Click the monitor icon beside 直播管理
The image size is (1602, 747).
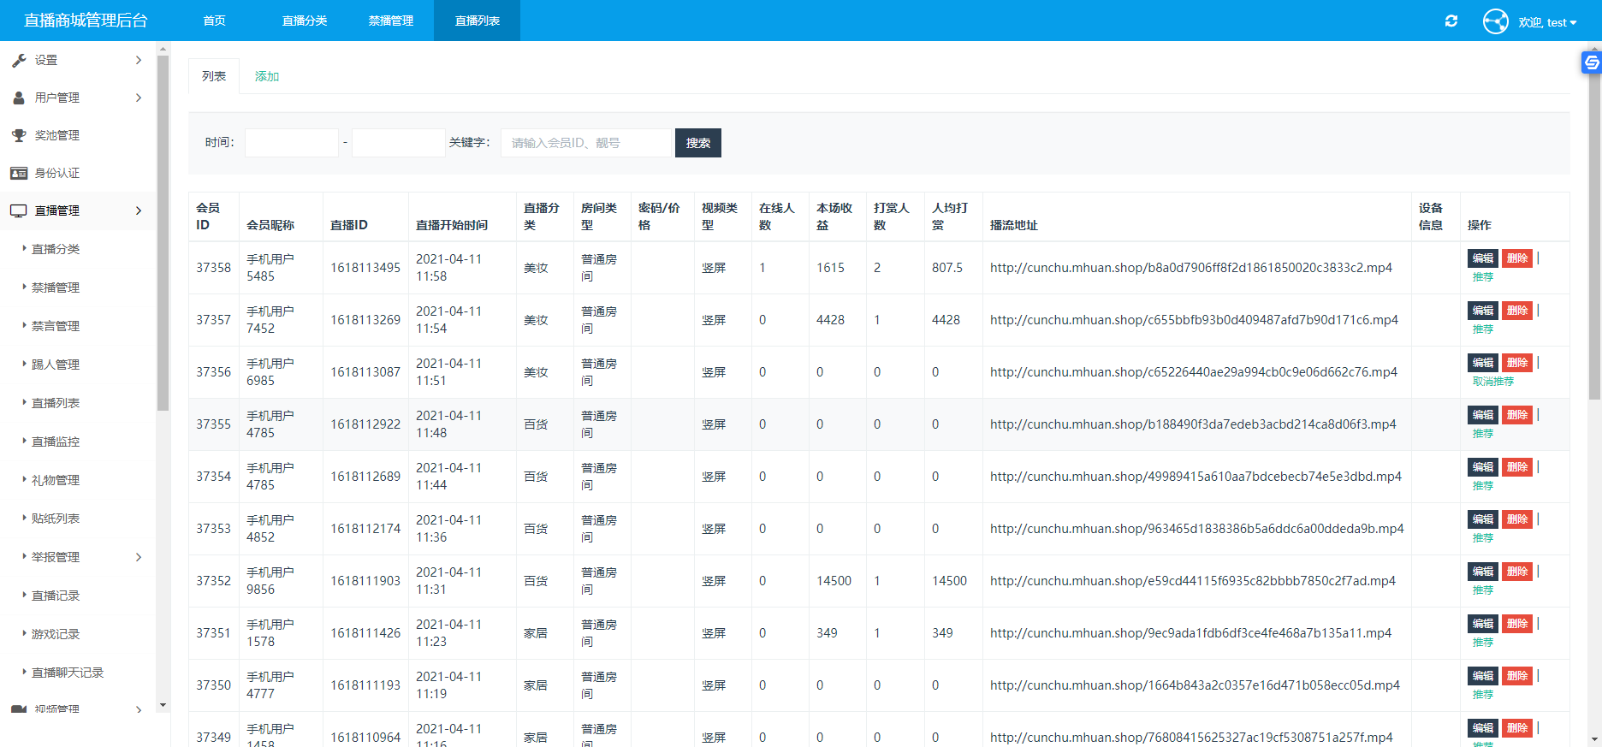point(19,210)
